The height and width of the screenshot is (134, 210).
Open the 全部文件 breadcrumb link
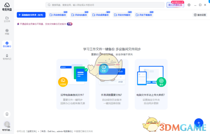click(x=32, y=131)
